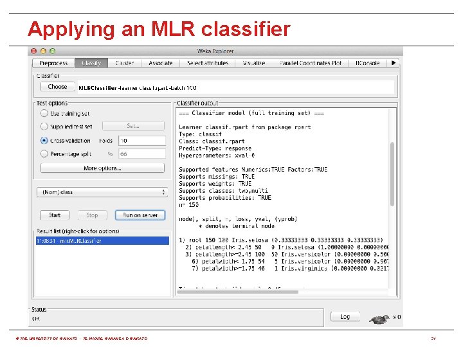The width and height of the screenshot is (463, 347).
Task: Click the 'Supports missings: TRUE' line
Action: coord(217,177)
